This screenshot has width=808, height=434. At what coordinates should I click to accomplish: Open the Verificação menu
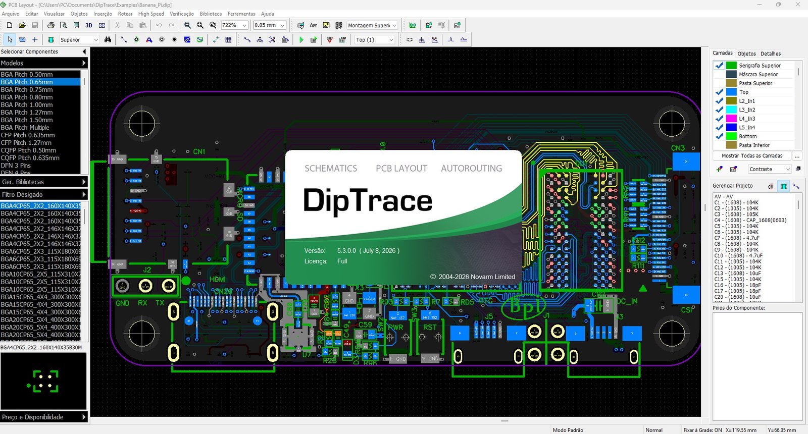coord(182,14)
